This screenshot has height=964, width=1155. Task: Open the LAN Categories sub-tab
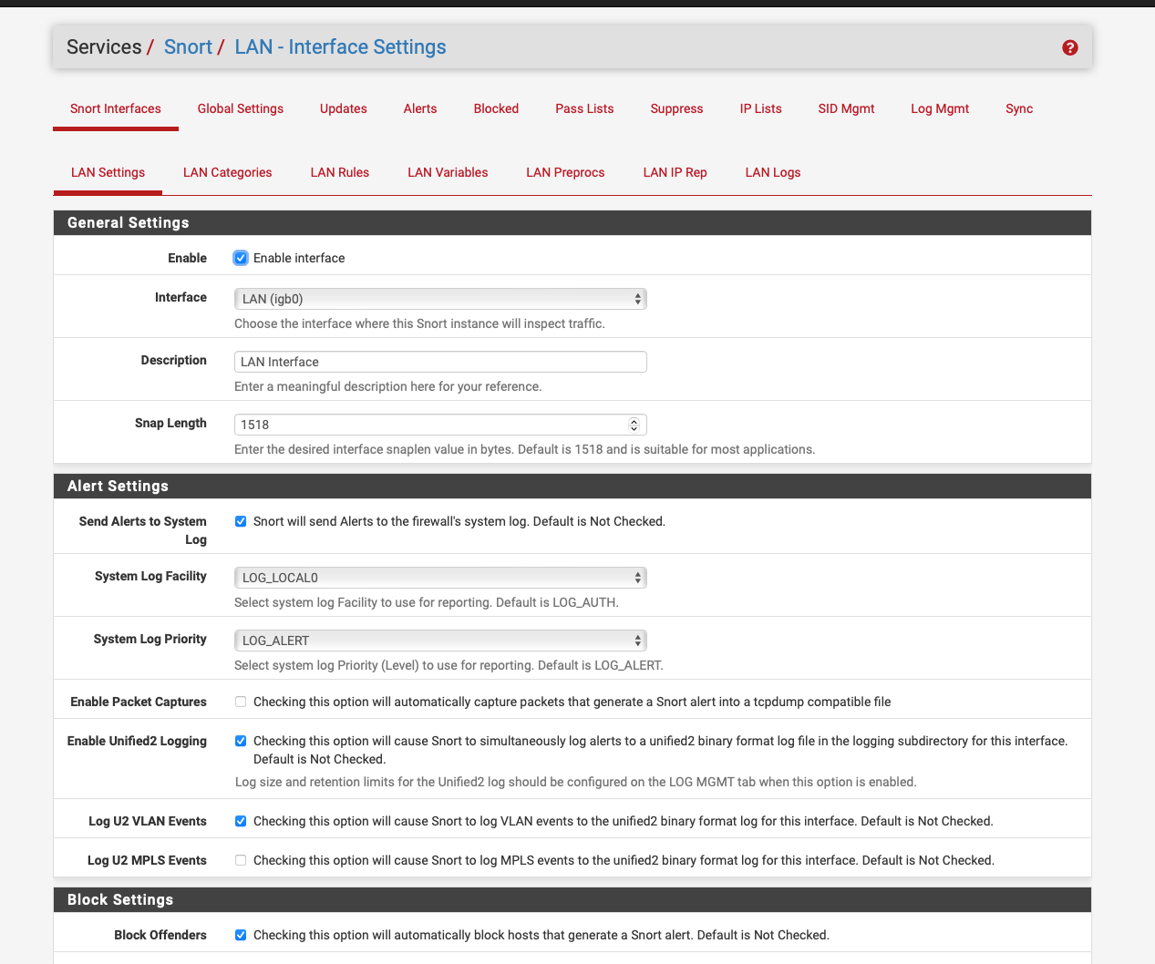click(228, 172)
